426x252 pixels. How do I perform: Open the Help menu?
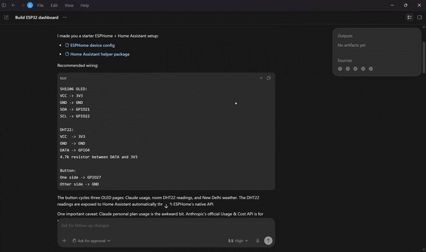pos(85,5)
